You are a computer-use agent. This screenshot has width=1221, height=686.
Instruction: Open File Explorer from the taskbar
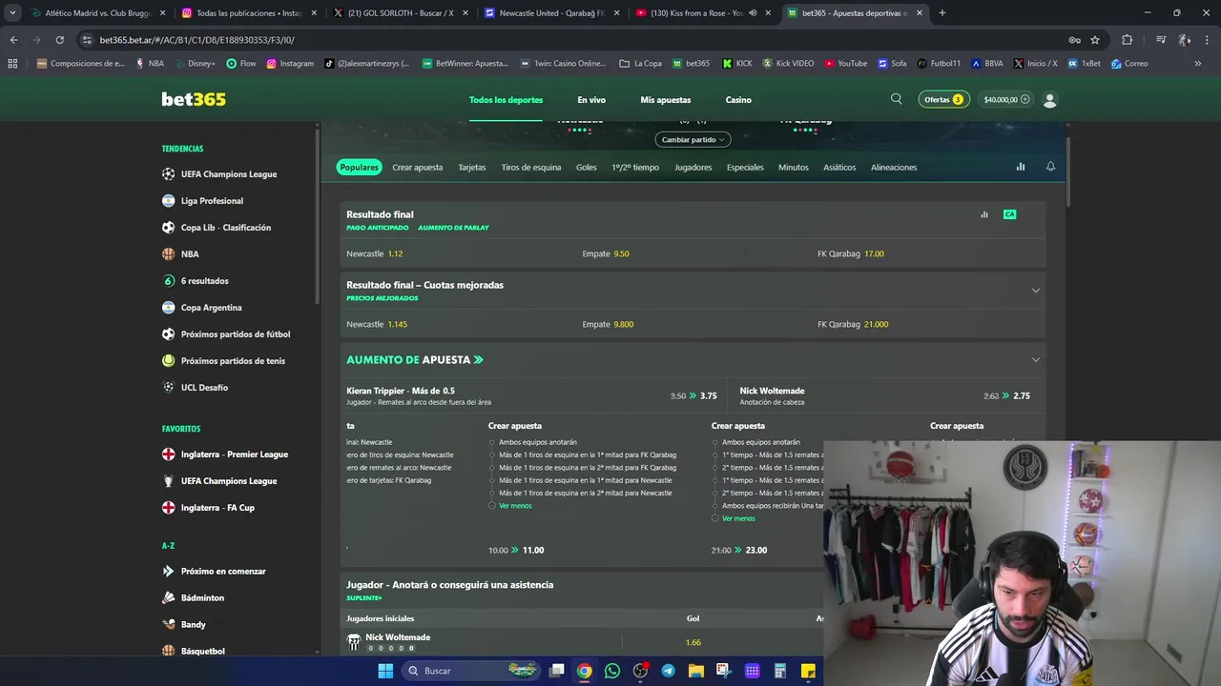(695, 671)
